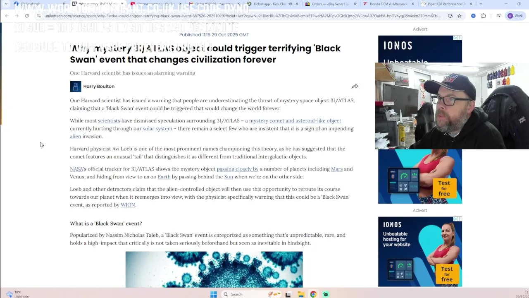The height and width of the screenshot is (298, 529).
Task: Click 'Test for free' in middle advert
Action: pos(444,188)
